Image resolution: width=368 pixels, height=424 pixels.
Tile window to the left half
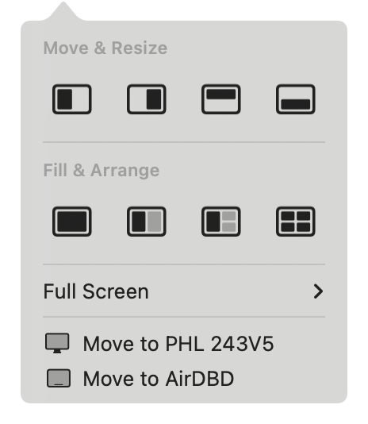(x=72, y=99)
